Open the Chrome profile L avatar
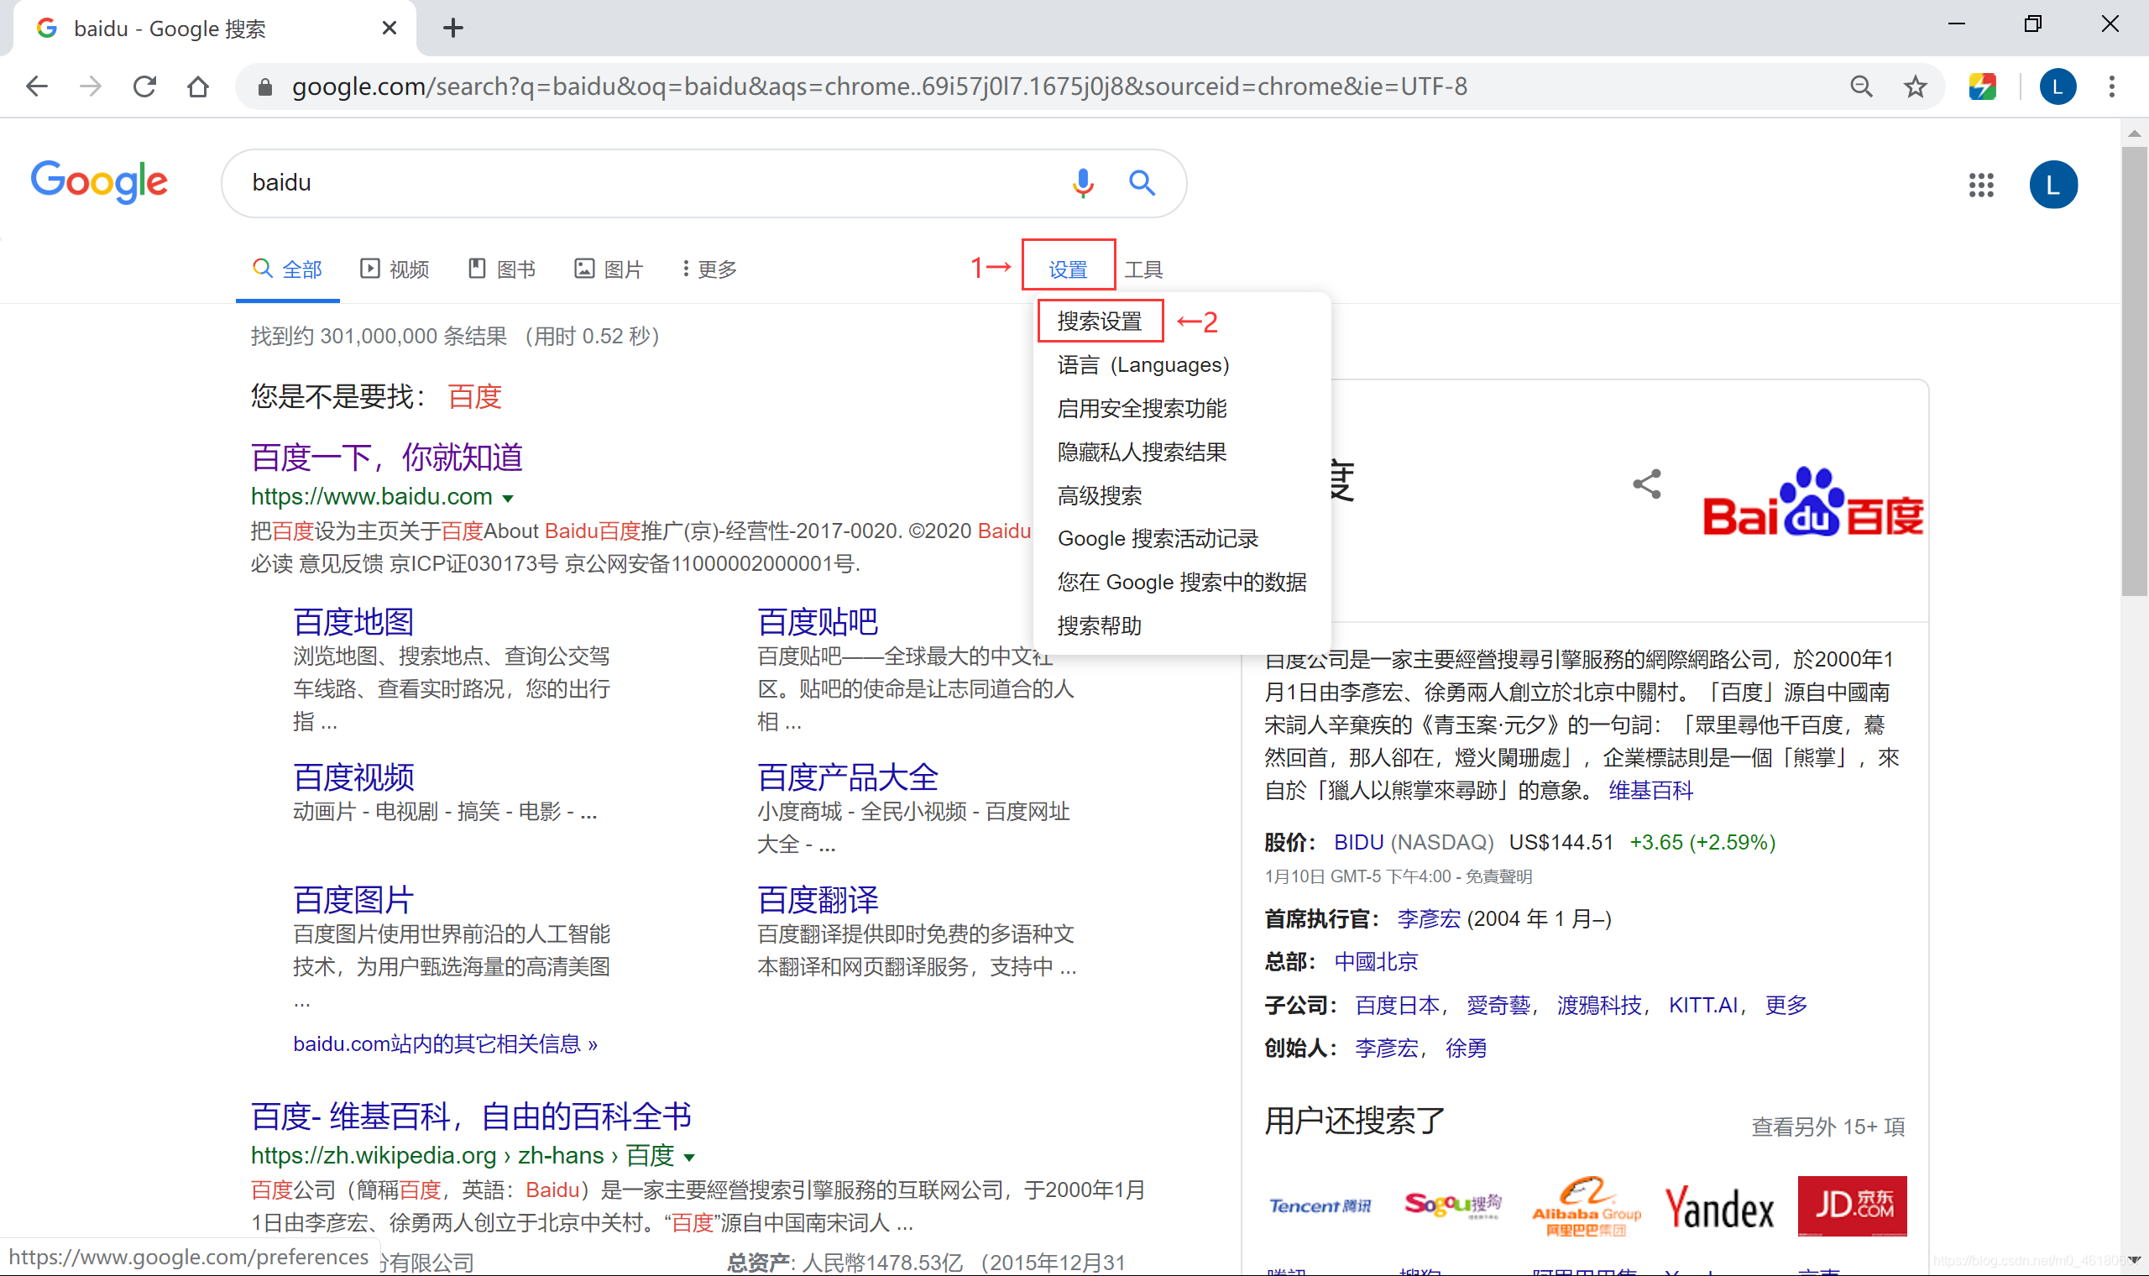 (2057, 86)
